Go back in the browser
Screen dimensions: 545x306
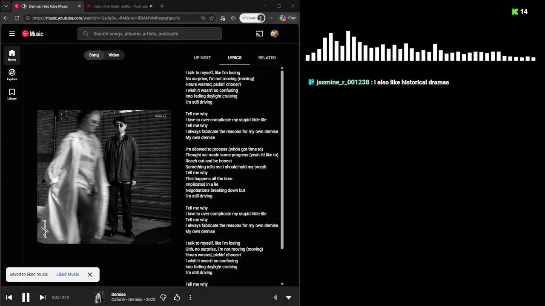6,18
